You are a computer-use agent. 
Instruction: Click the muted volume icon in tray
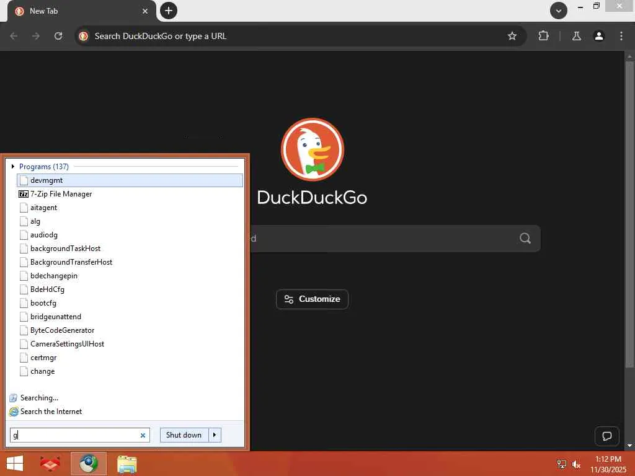(x=576, y=464)
